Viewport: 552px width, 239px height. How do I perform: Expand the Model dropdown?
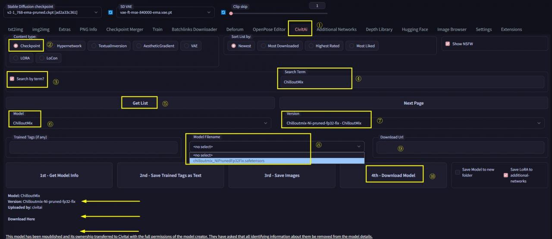click(140, 123)
